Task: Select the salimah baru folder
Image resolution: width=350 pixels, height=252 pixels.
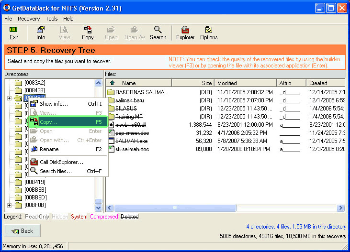Action: pos(129,100)
